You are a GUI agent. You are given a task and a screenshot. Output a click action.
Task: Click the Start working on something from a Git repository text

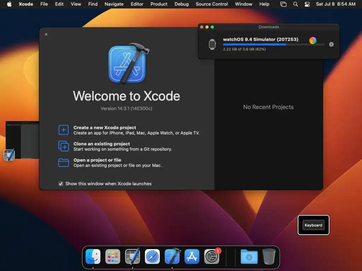123,149
